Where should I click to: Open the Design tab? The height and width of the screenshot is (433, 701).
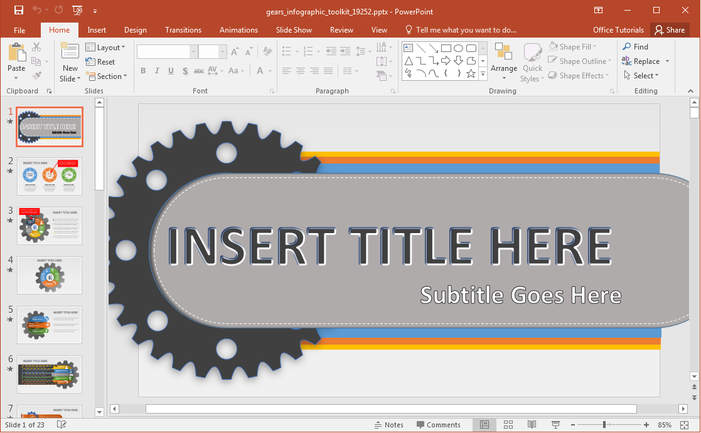tap(136, 30)
